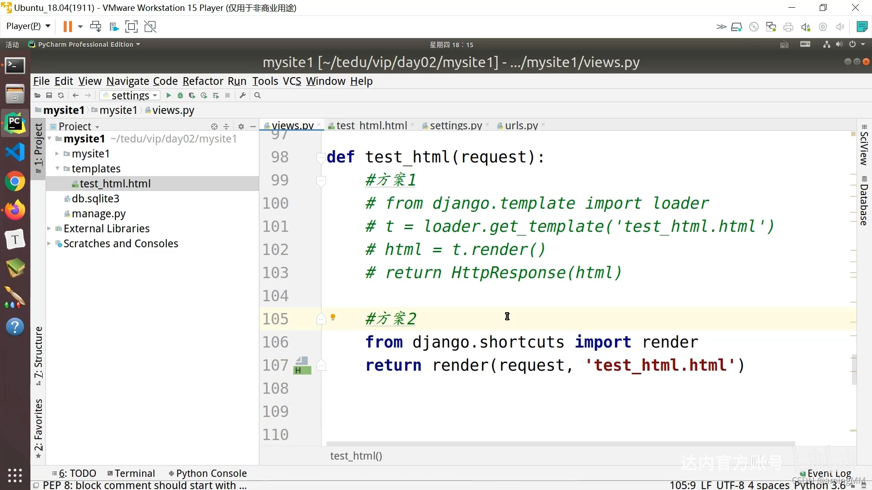The width and height of the screenshot is (872, 490).
Task: Start debugging with the green bug icon
Action: tap(180, 96)
